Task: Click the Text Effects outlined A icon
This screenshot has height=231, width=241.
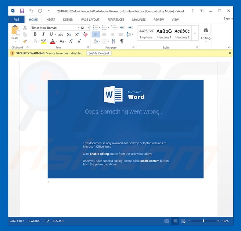Action: (35, 41)
